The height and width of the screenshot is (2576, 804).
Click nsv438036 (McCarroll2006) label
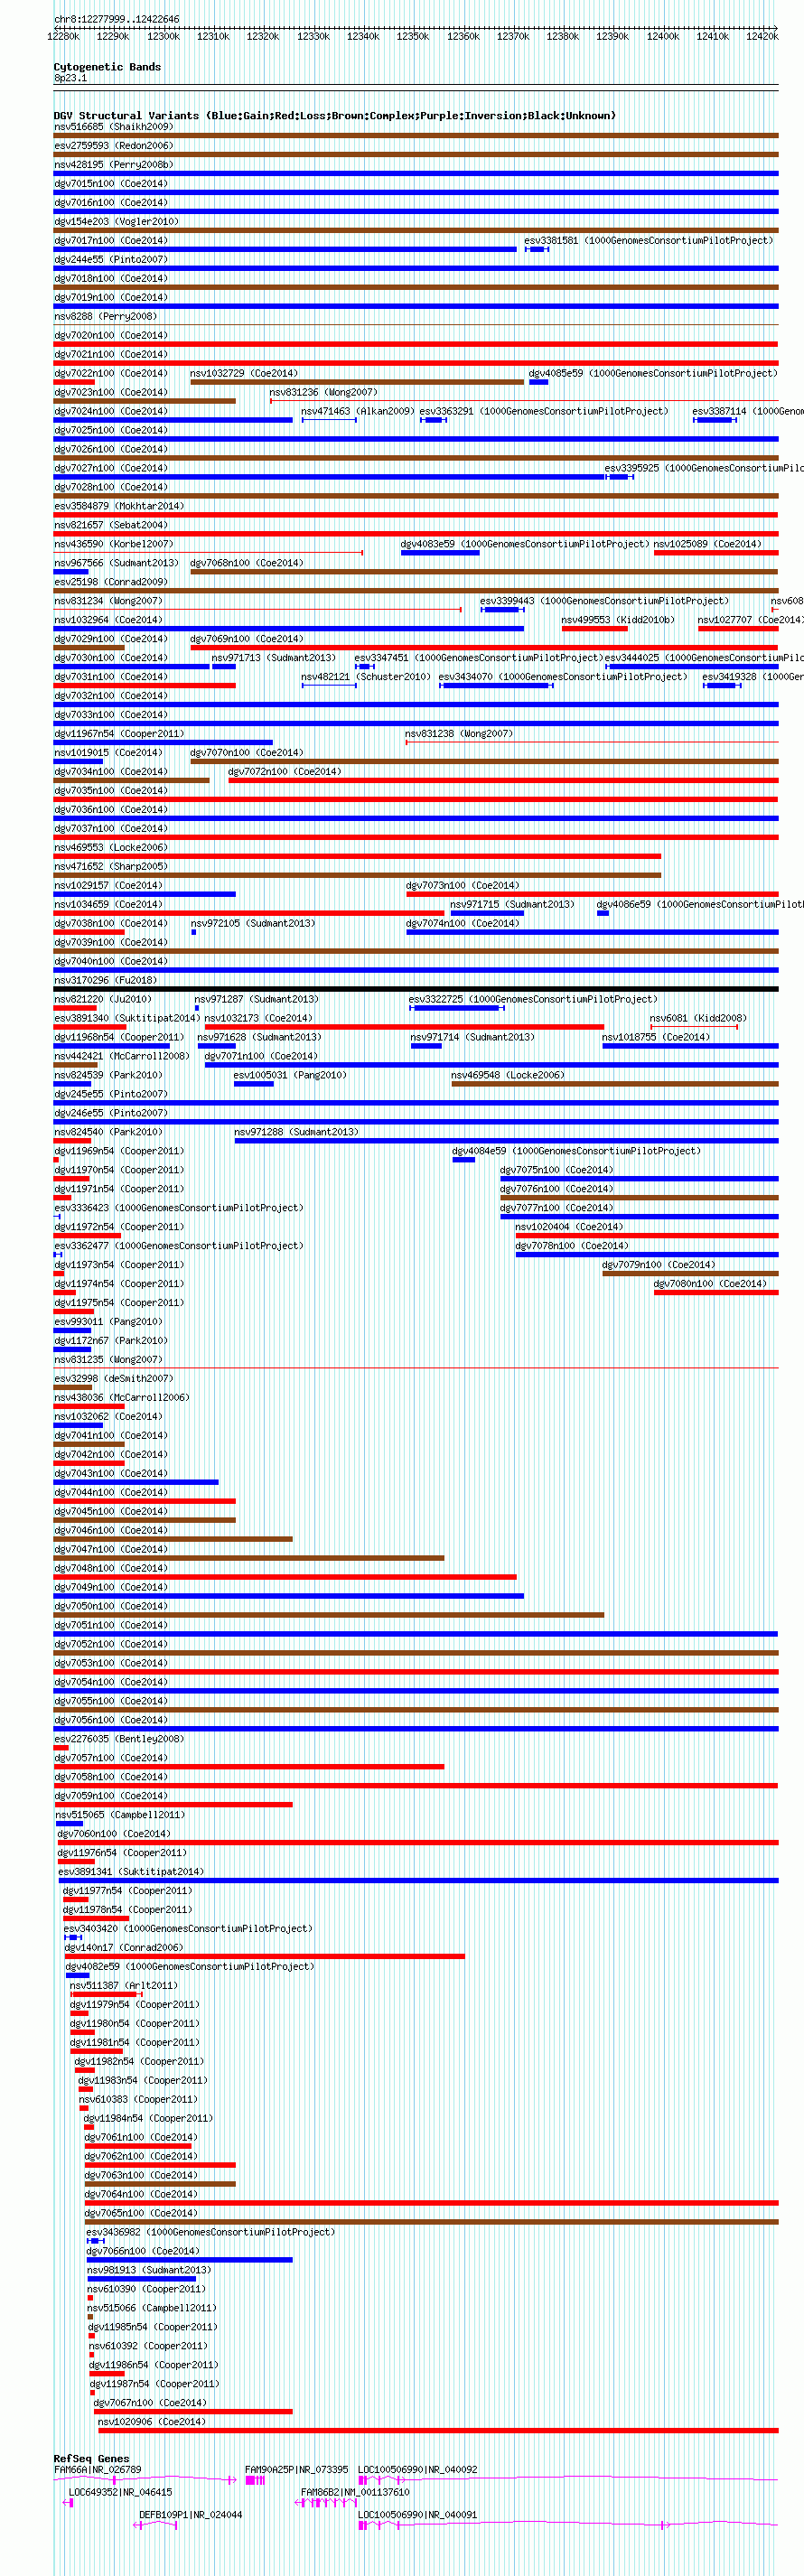121,1398
